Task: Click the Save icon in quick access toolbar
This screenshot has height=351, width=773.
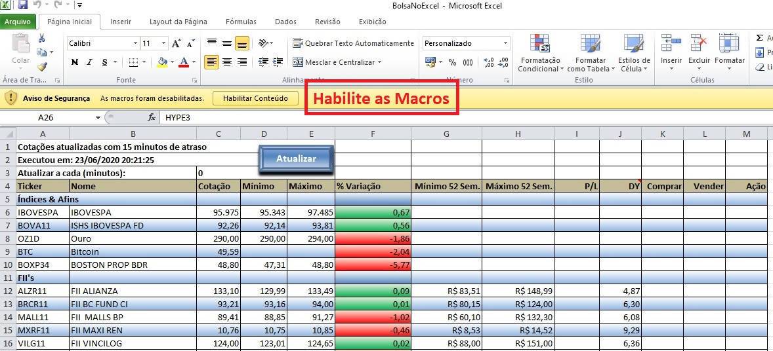Action: point(23,5)
